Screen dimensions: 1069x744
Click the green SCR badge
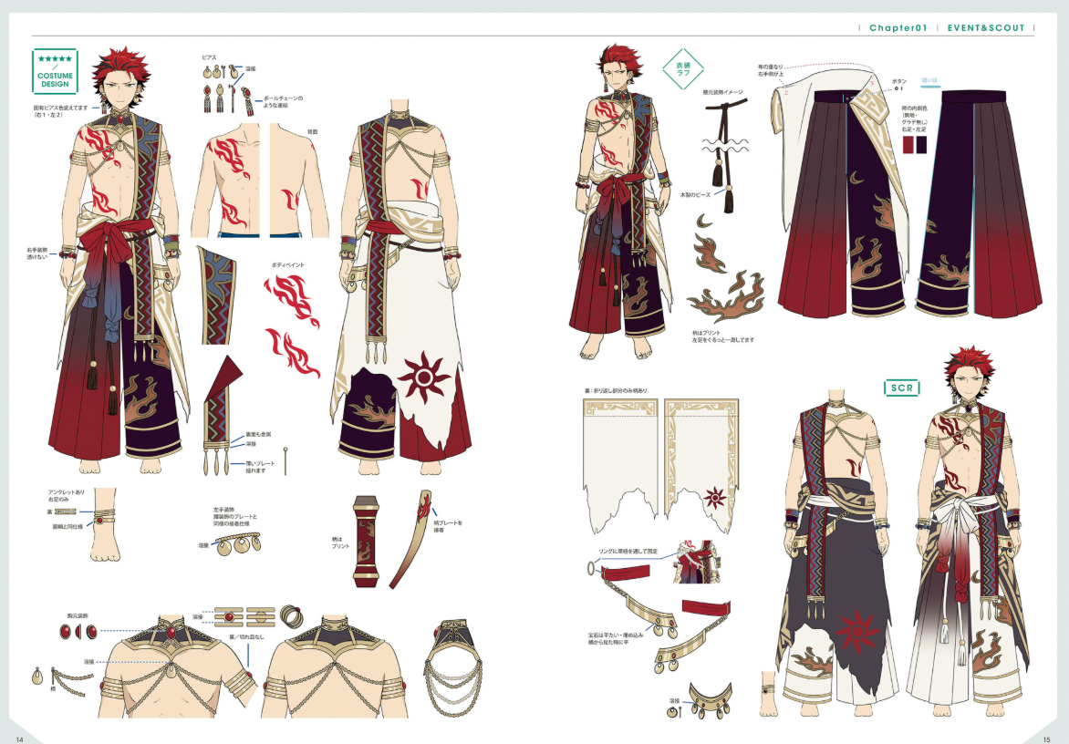[x=901, y=387]
